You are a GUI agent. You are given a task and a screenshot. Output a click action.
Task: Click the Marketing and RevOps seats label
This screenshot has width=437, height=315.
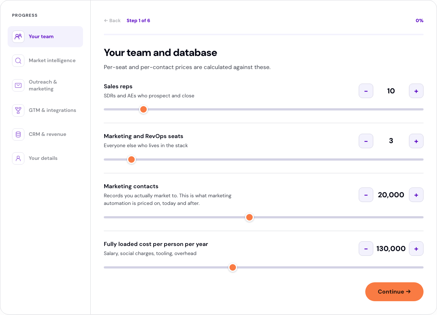(143, 136)
